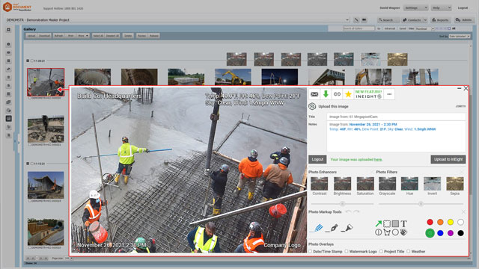Click the green download arrow icon
Screen dimensions: 479x269
(326, 94)
